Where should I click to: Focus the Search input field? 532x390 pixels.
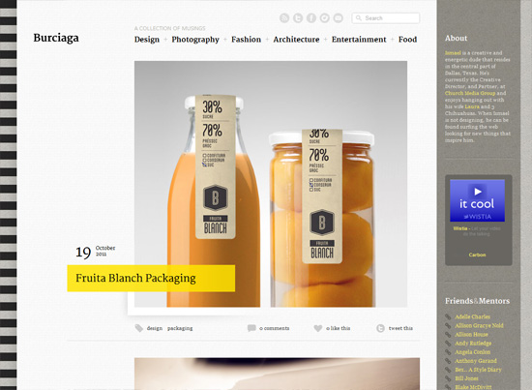coord(386,18)
